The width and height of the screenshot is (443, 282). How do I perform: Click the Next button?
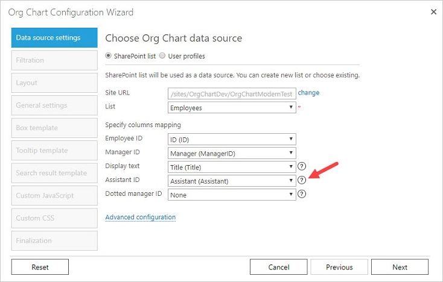(x=400, y=267)
